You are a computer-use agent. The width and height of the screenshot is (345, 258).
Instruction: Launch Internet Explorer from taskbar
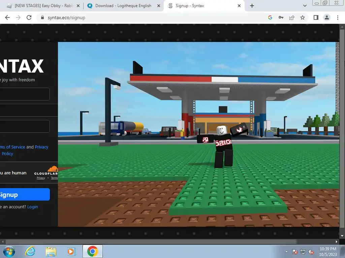[x=30, y=251]
